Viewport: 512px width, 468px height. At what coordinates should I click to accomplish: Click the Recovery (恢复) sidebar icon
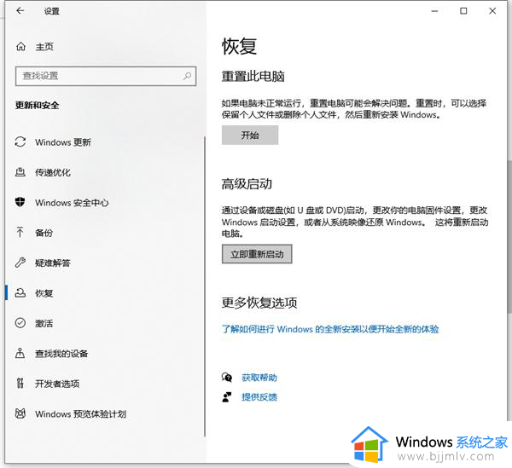(20, 292)
